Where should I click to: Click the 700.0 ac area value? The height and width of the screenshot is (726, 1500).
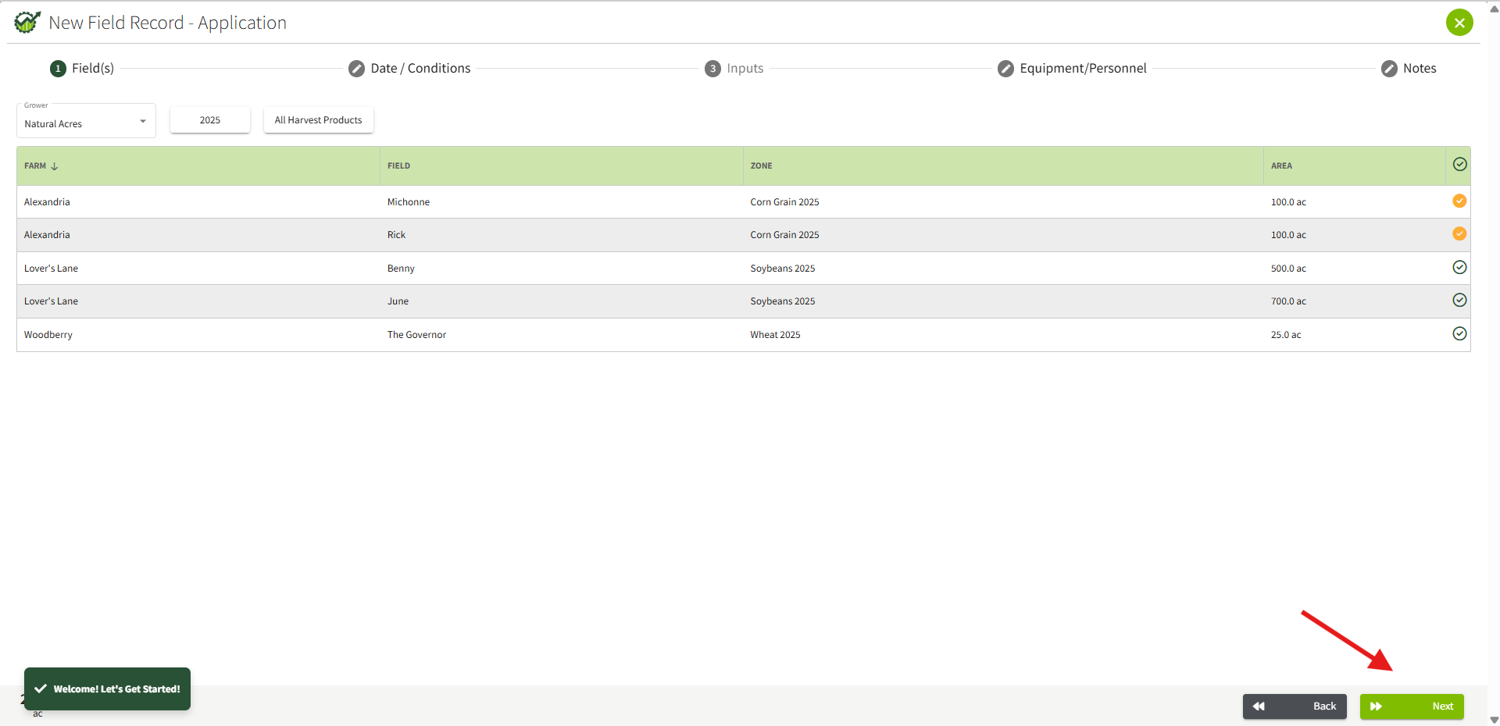pyautogui.click(x=1288, y=301)
